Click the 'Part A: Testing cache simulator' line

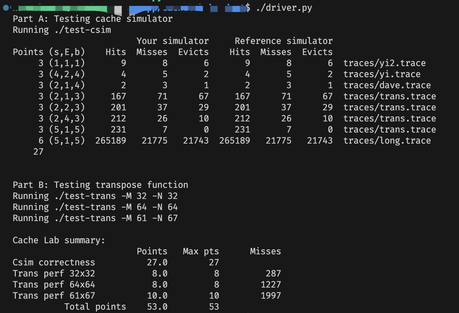coord(93,19)
